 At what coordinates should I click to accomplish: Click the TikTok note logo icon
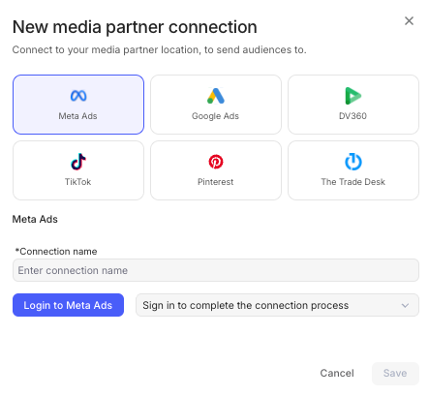pos(78,162)
